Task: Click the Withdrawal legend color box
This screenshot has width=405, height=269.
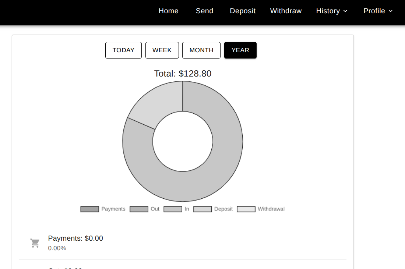Action: tap(246, 209)
